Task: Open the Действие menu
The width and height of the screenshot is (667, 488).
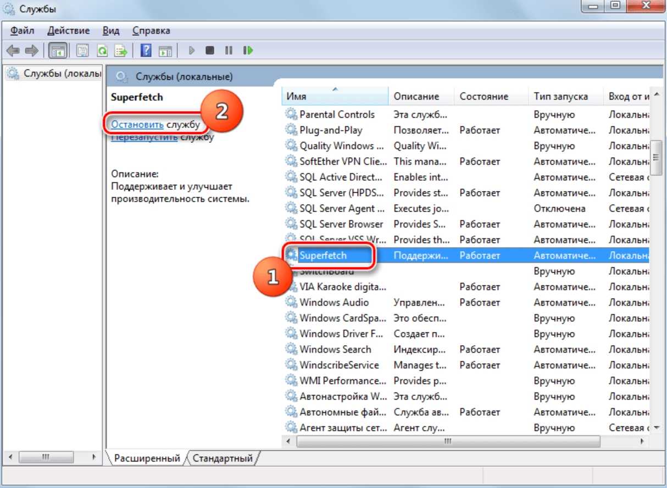Action: click(x=68, y=31)
